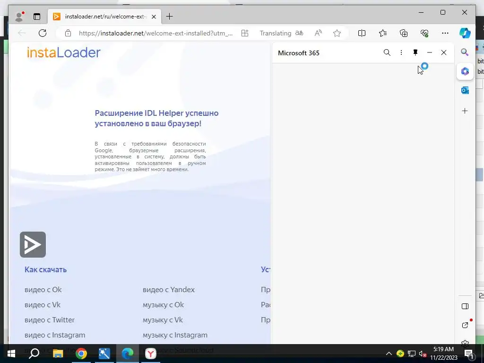
Task: Open 'видео с Instagram' link
Action: [x=55, y=335]
